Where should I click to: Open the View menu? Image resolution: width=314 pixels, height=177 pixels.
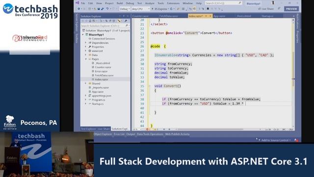[99, 3]
